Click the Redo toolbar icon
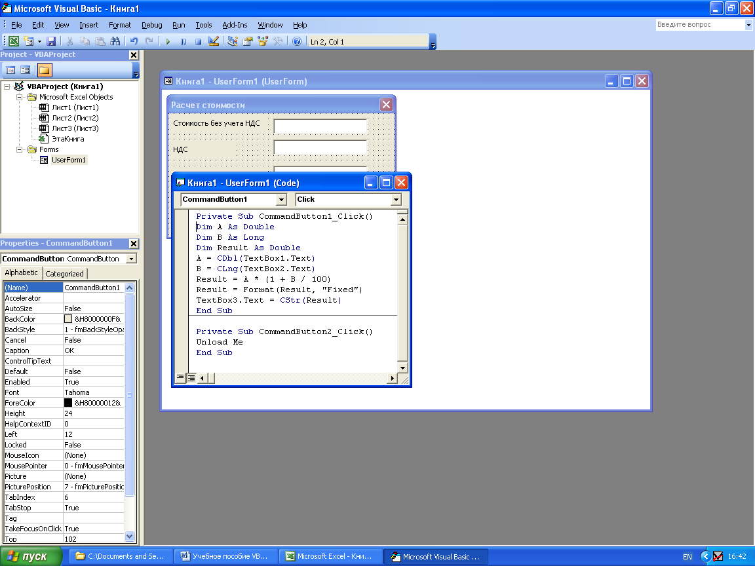Screen dimensions: 755x566 coord(149,42)
